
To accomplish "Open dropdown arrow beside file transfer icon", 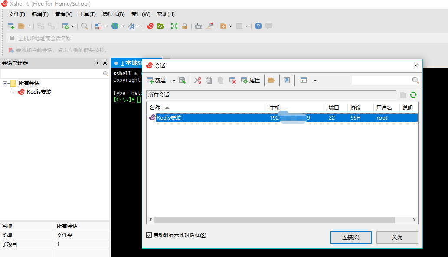I will coord(106,26).
